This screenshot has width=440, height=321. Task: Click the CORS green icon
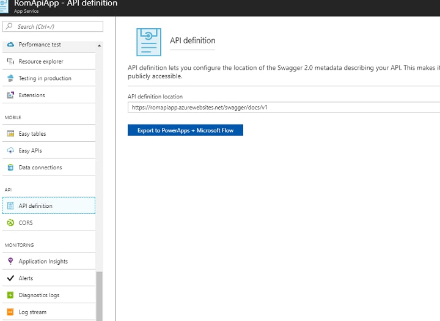click(10, 223)
